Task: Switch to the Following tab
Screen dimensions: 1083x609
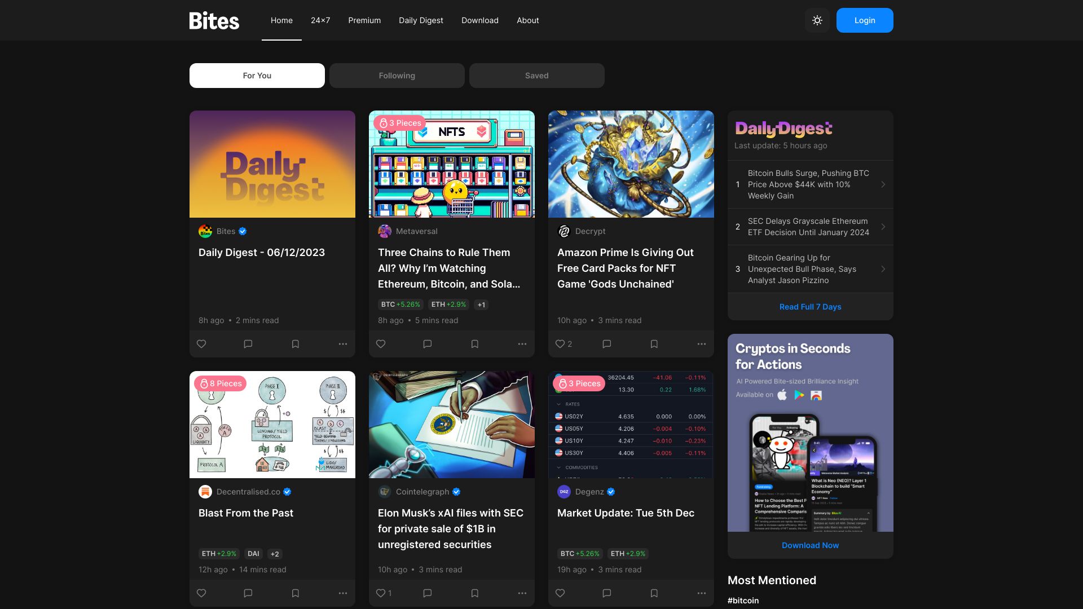Action: 397,76
